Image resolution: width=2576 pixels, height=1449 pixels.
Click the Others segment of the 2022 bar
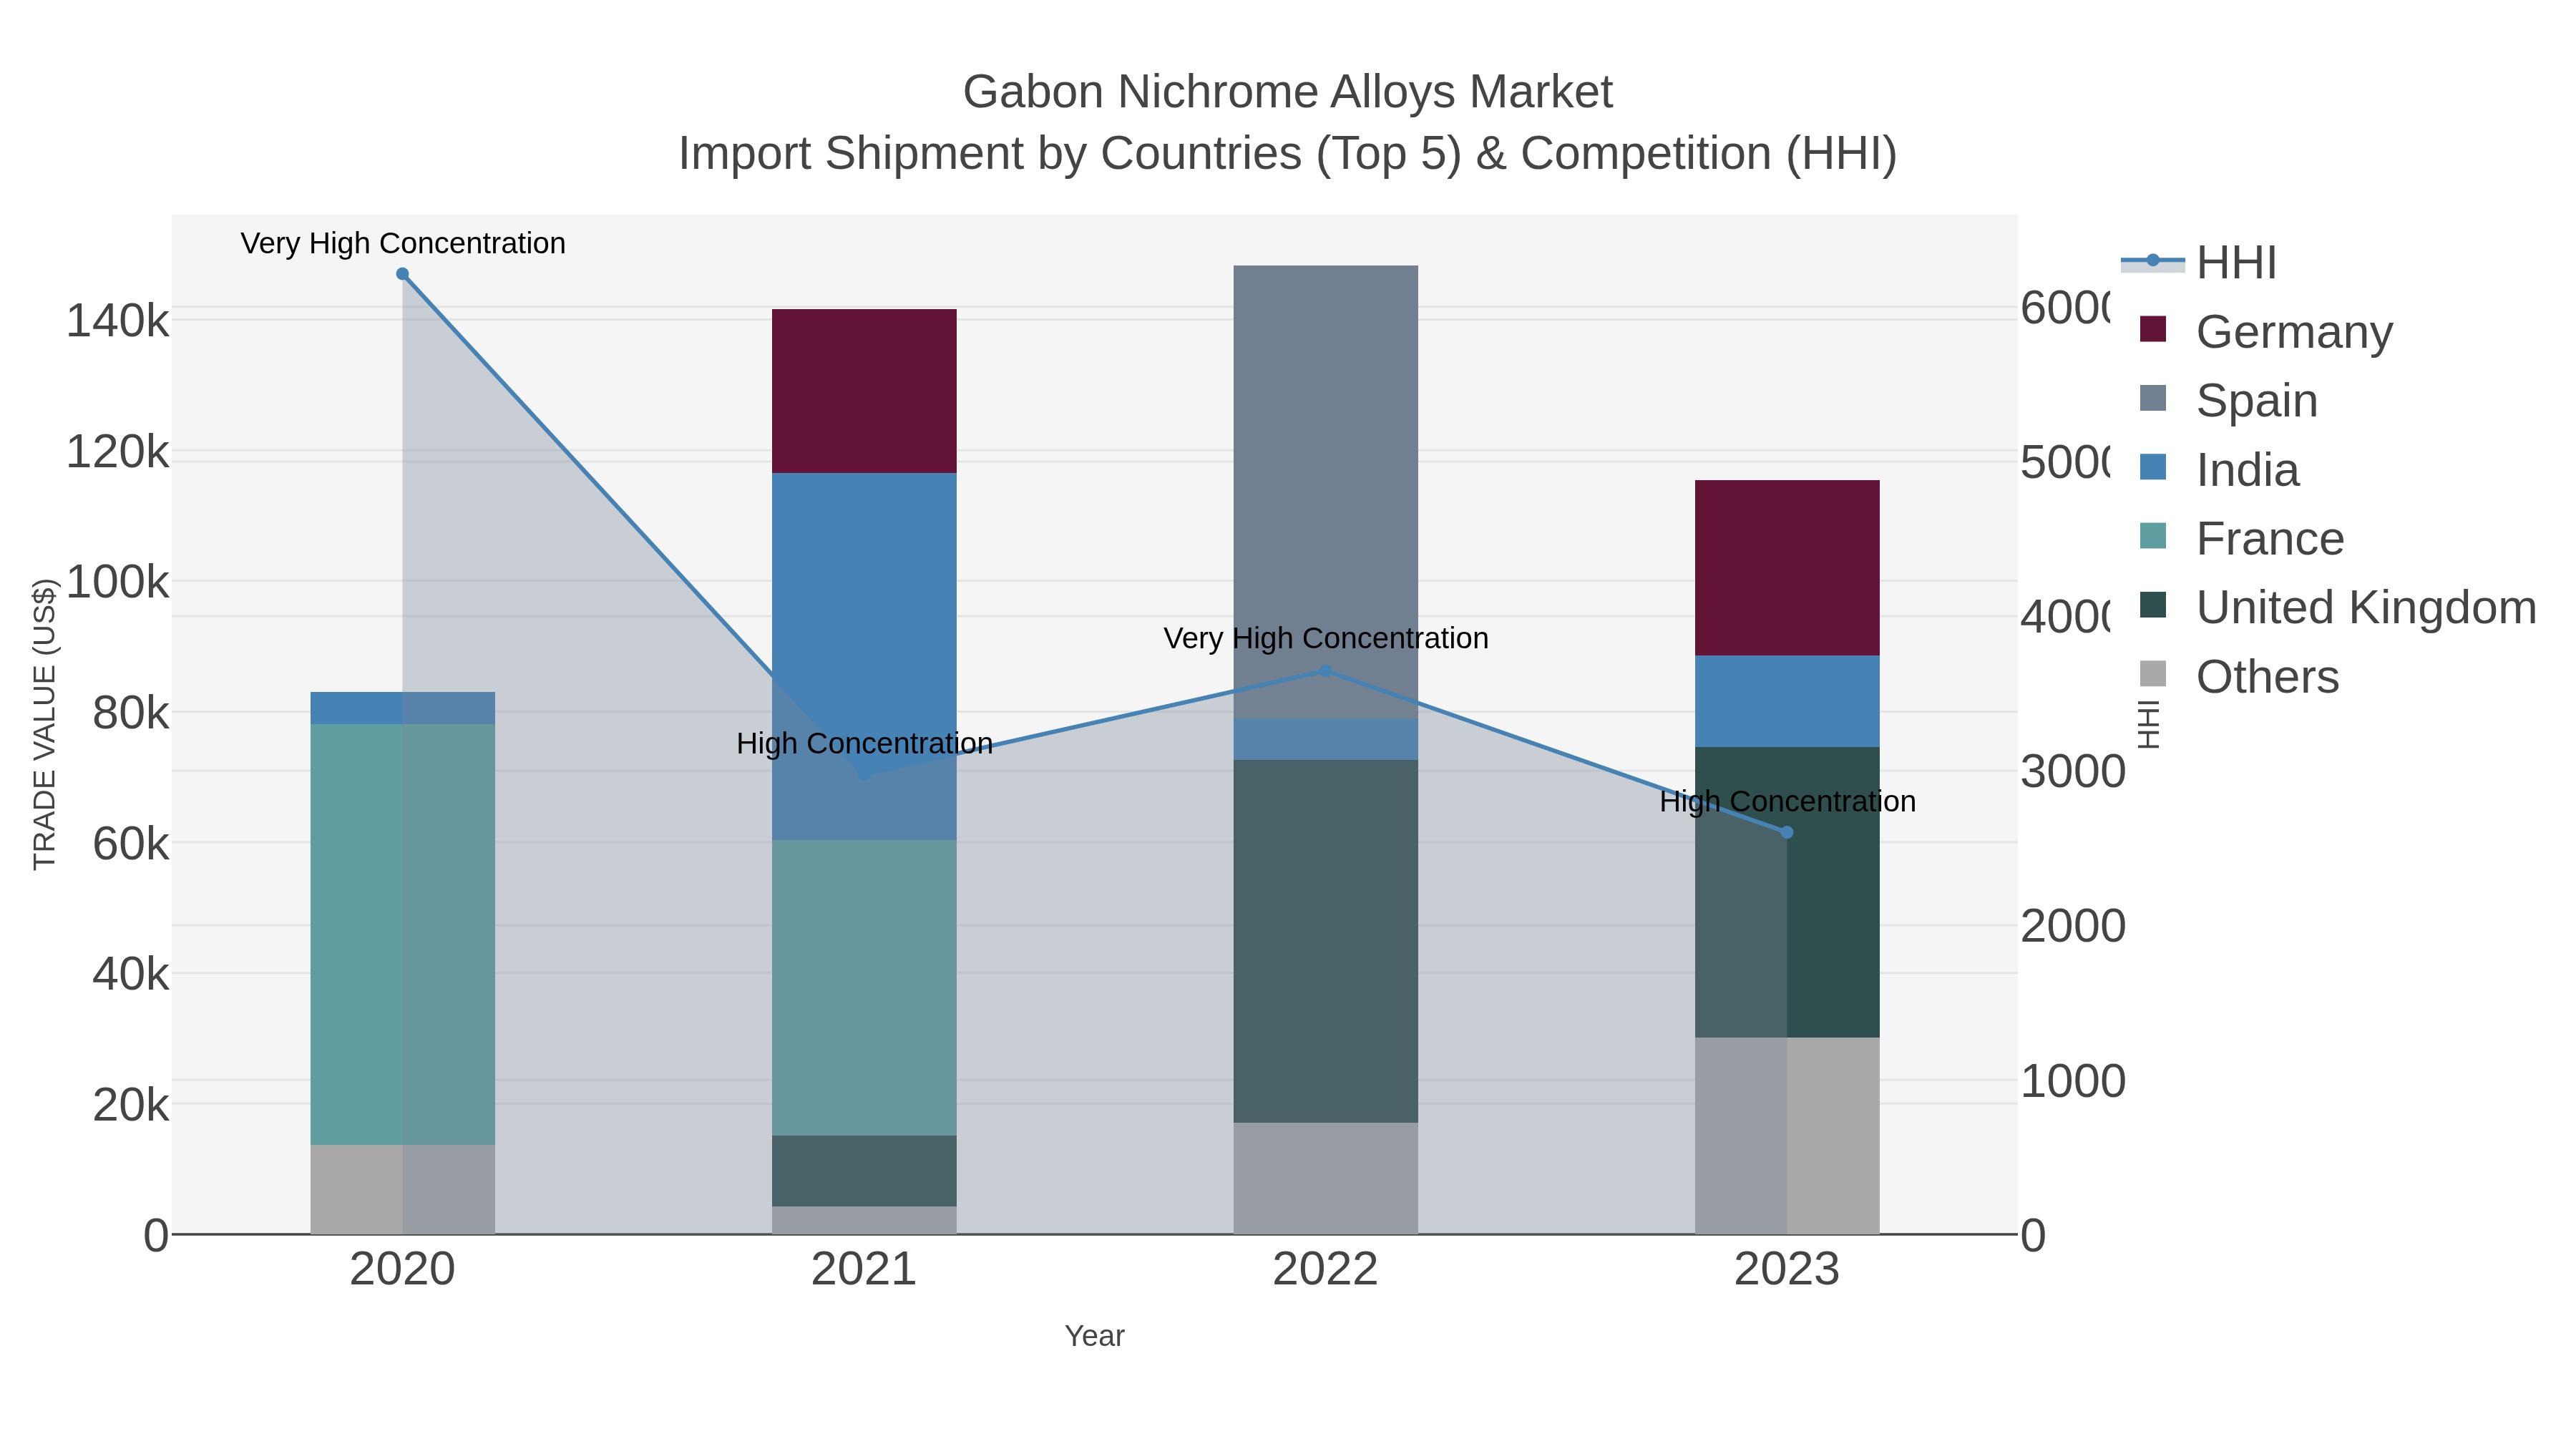click(x=1326, y=1178)
